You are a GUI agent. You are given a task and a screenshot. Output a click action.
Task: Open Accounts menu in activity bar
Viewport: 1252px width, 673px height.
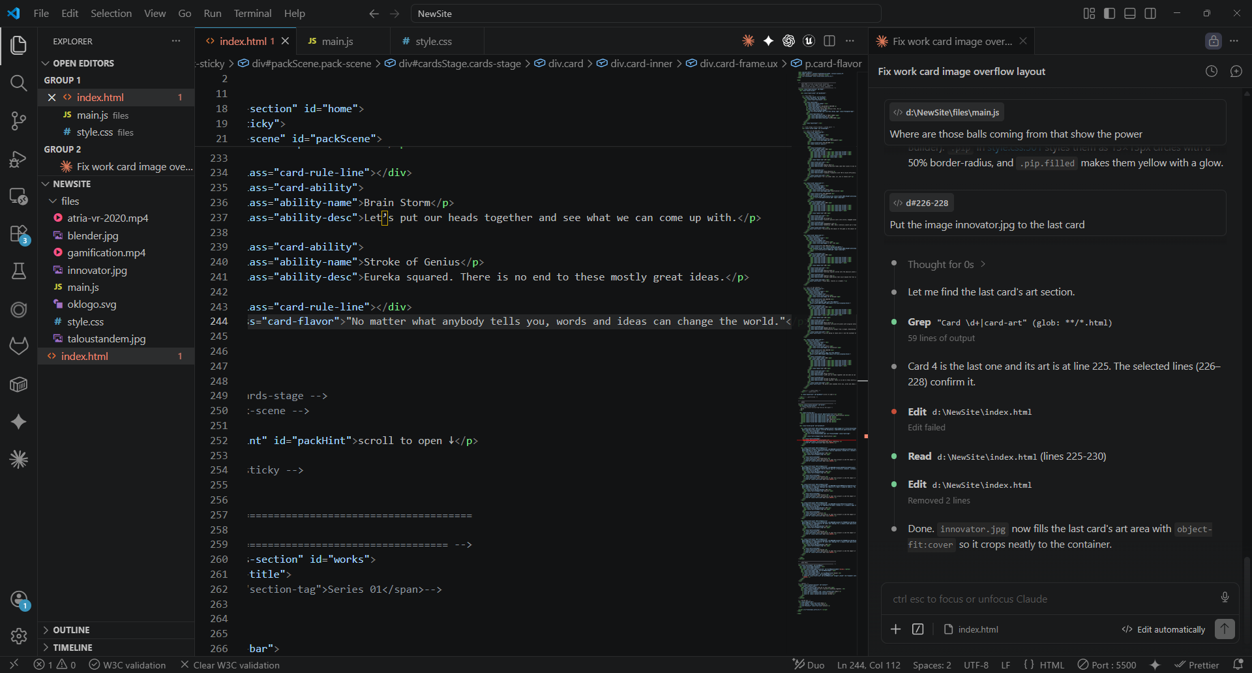19,599
